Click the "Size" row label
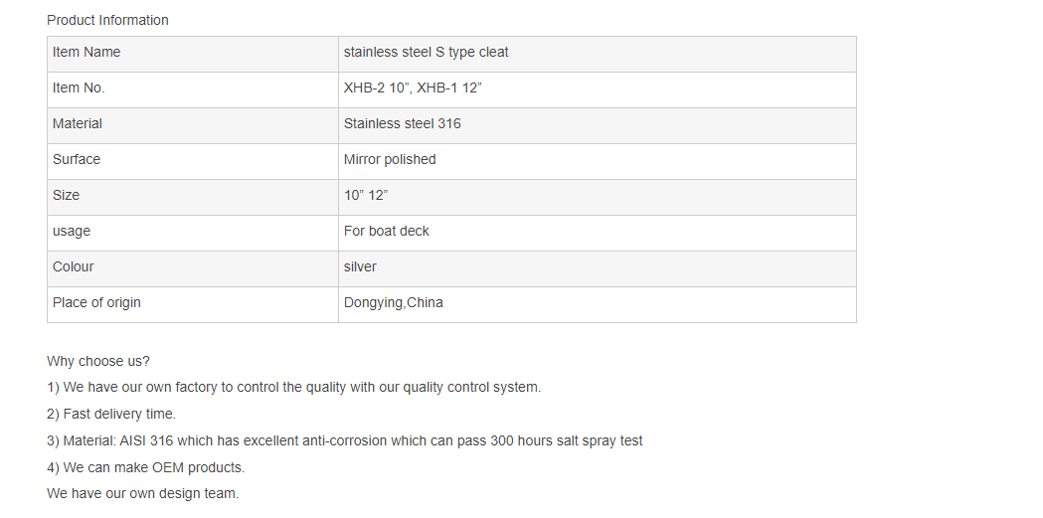Screen dimensions: 1043x518 [67, 195]
